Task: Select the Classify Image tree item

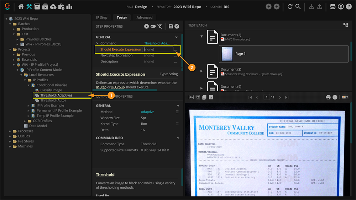Action: (x=51, y=90)
